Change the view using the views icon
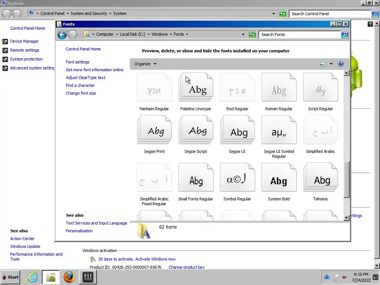380x285 pixels. point(322,64)
